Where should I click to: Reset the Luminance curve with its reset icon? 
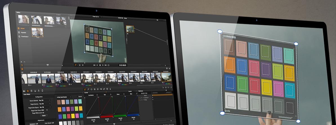click(x=97, y=95)
